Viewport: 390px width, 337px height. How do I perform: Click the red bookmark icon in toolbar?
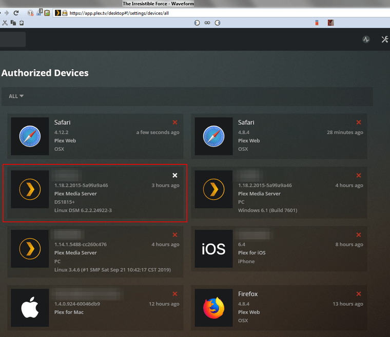tap(317, 23)
